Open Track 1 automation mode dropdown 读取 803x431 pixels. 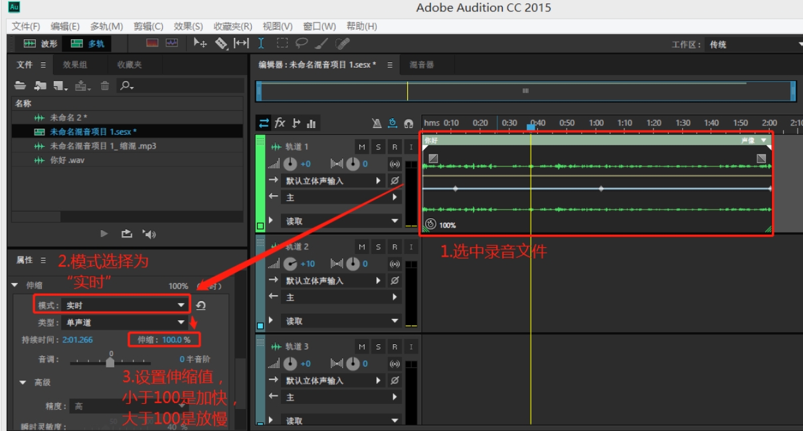coord(341,221)
